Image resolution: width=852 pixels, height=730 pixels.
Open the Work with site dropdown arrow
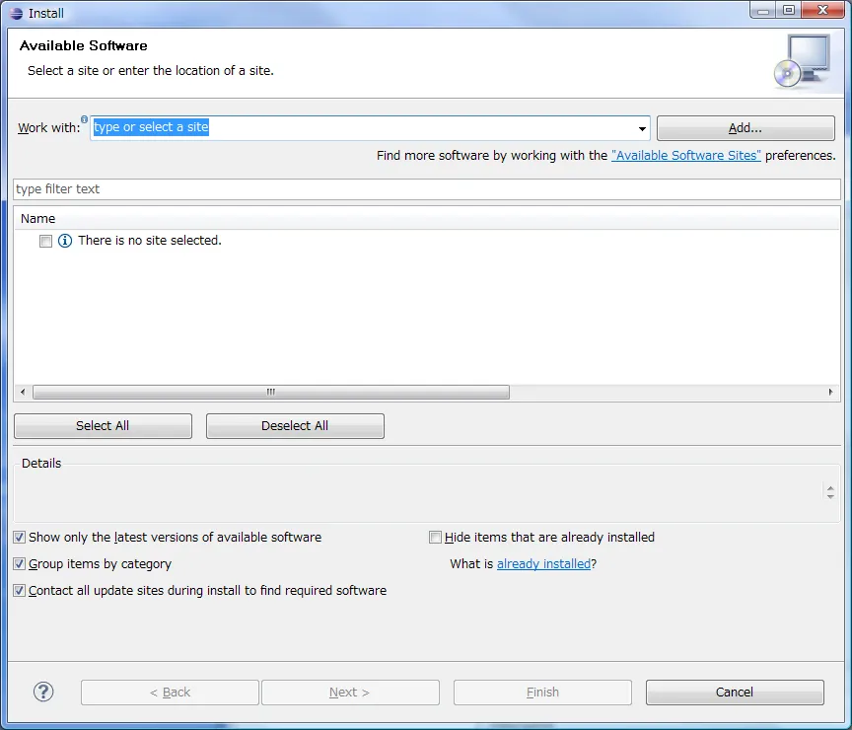pyautogui.click(x=642, y=128)
